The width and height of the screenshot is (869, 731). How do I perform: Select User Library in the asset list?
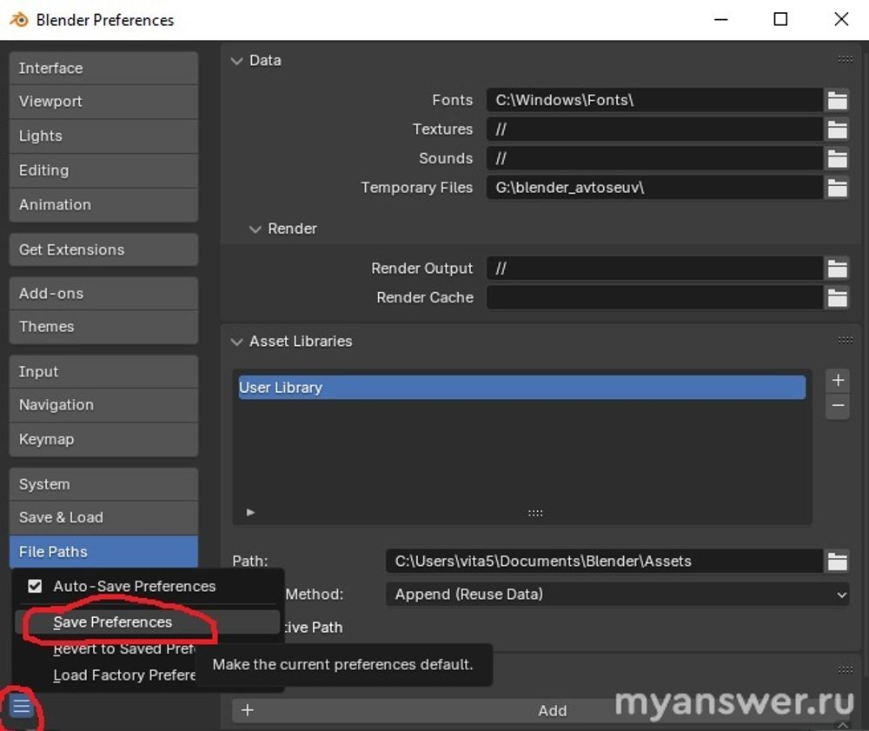(521, 388)
